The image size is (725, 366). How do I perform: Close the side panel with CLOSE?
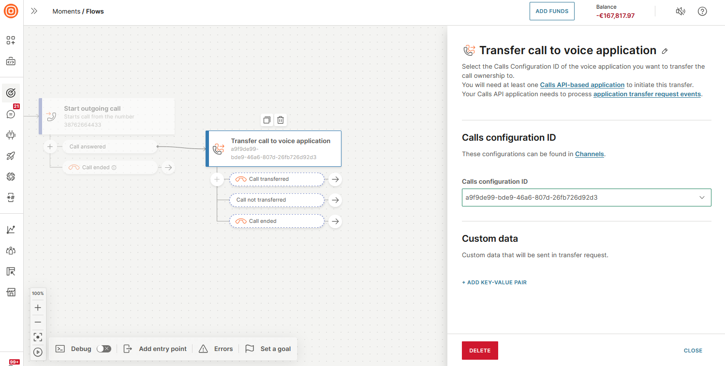click(693, 351)
